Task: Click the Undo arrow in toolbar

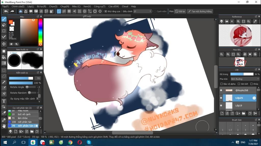Action: (x=6, y=11)
